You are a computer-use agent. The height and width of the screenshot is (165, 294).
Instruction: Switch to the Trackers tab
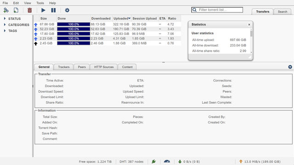[x=63, y=67]
